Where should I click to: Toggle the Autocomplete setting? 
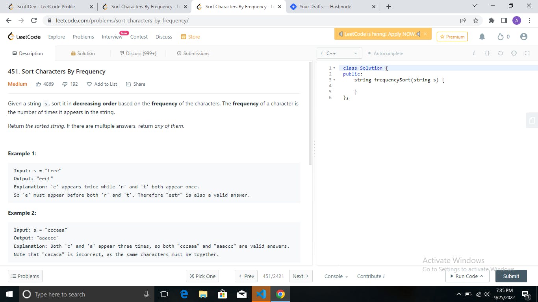[x=386, y=53]
